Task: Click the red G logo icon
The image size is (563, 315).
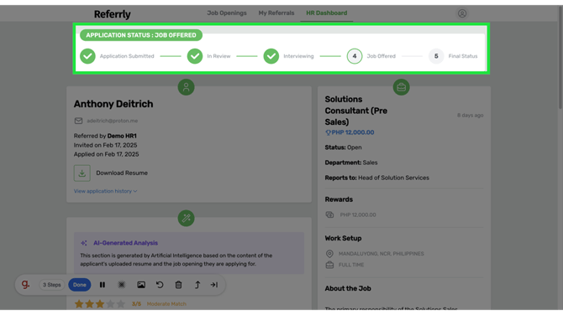Action: 25,285
